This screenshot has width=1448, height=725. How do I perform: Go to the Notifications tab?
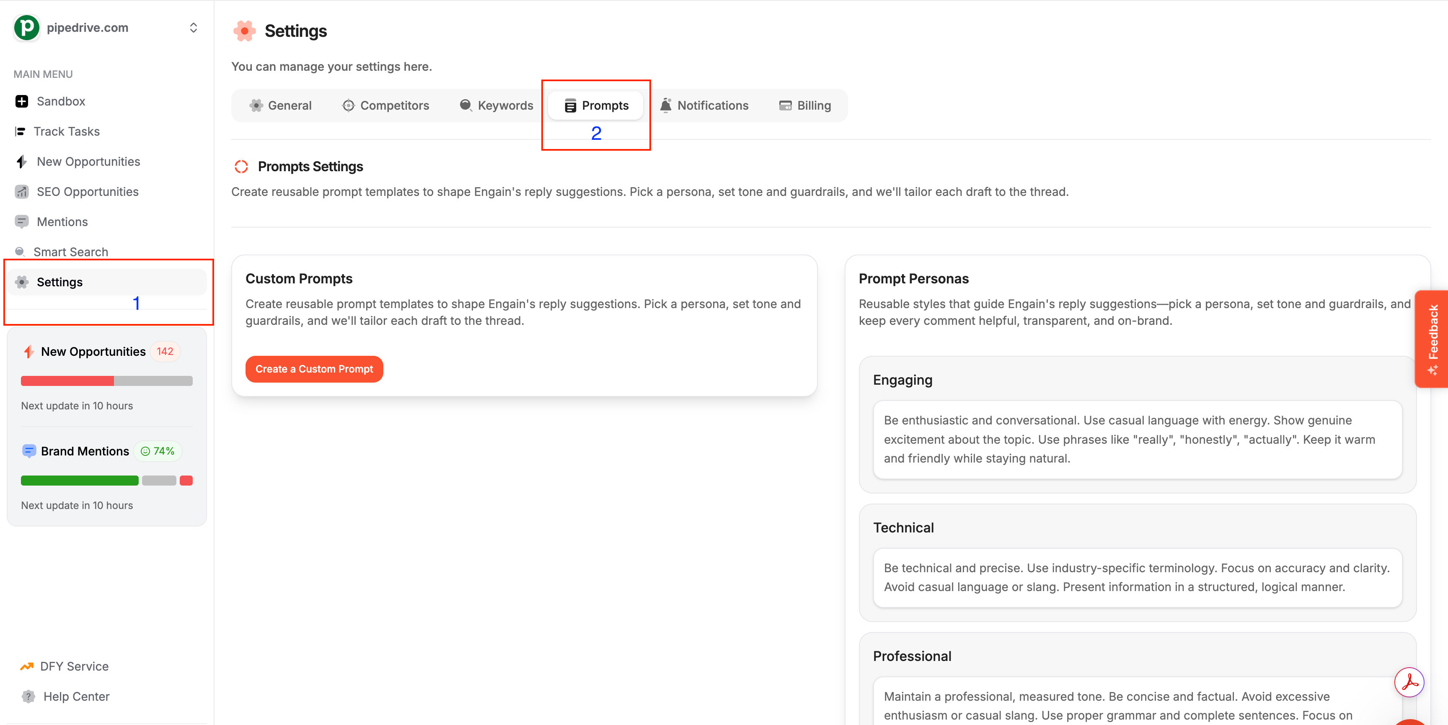coord(704,105)
